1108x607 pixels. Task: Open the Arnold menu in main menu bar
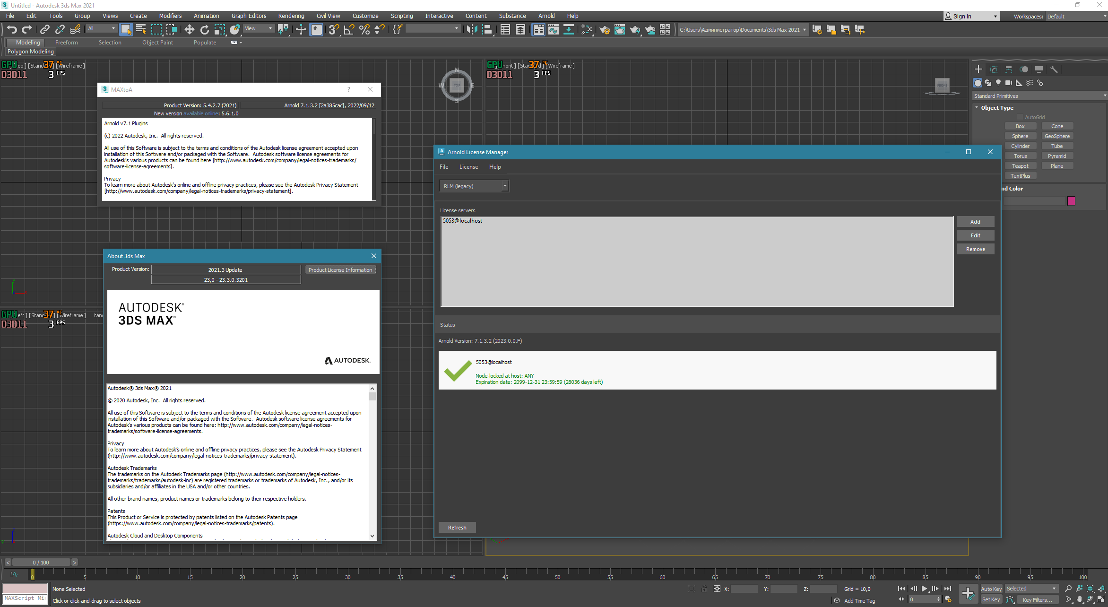pos(546,16)
